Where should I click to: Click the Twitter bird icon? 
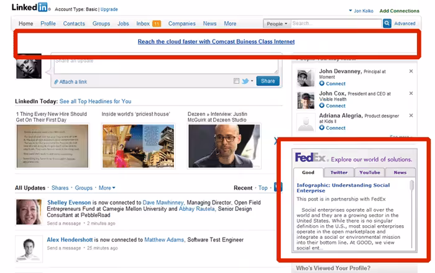click(x=245, y=81)
